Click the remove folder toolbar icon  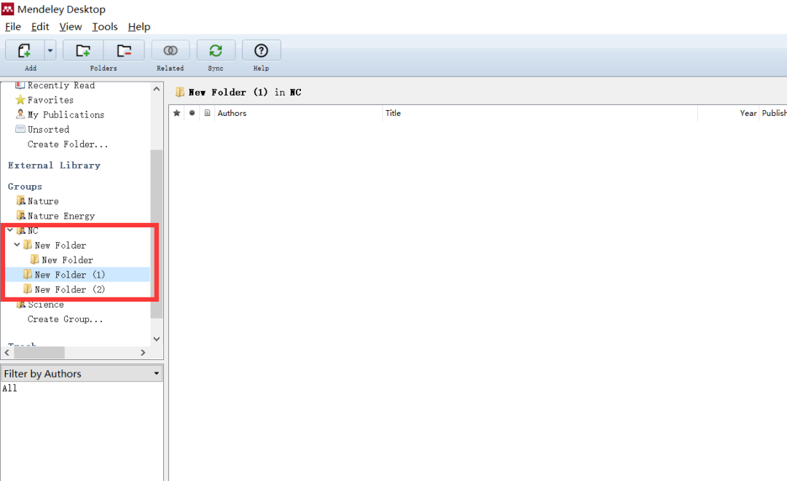[124, 51]
